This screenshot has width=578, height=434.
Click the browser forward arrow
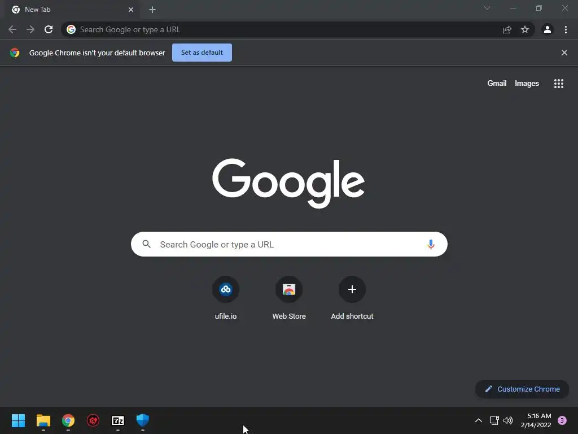[30, 29]
